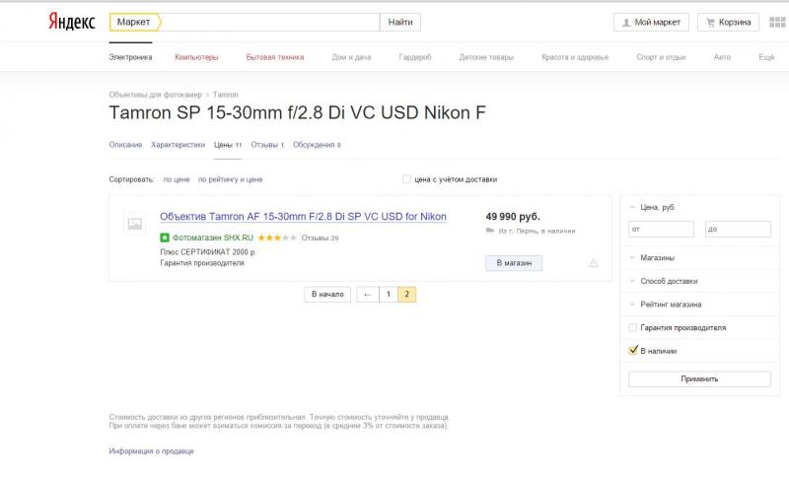Image resolution: width=789 pixels, height=477 pixels.
Task: Open the Спорт и отдых category
Action: 661,57
